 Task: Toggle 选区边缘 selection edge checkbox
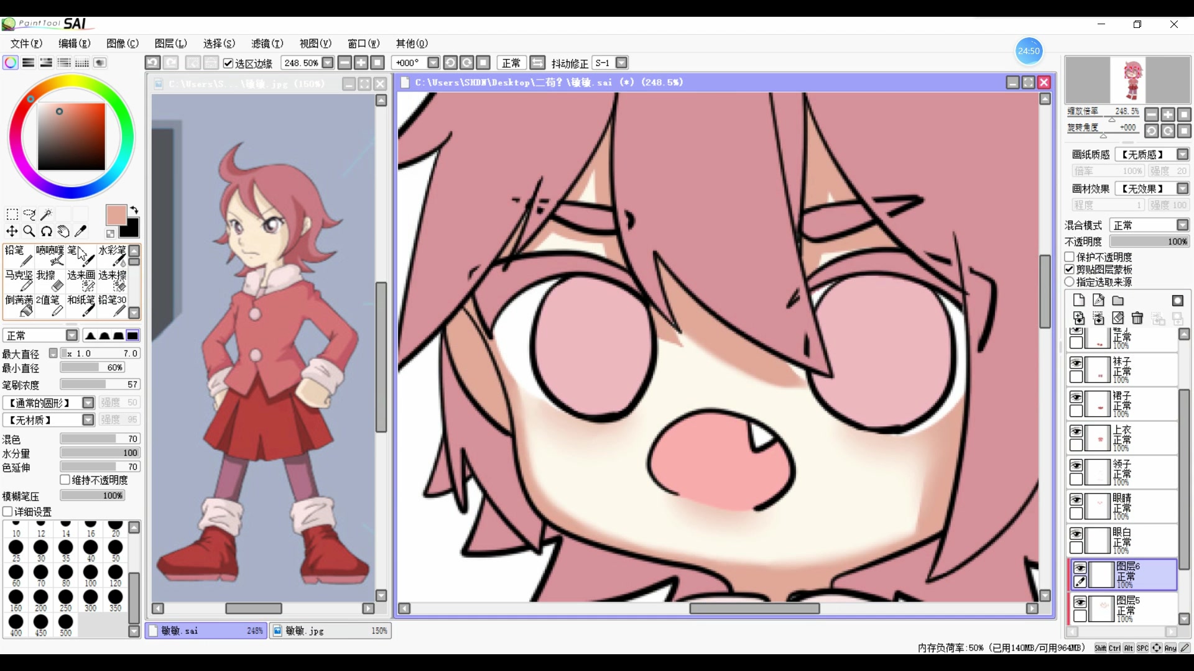(x=228, y=63)
